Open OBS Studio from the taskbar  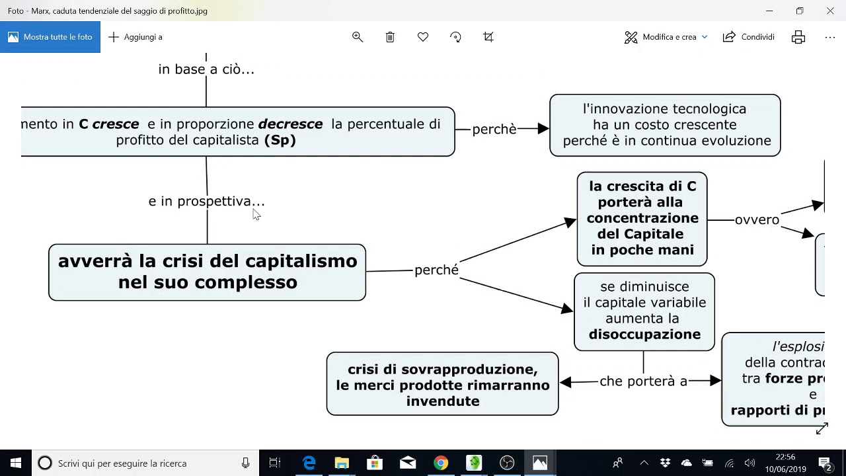[507, 463]
